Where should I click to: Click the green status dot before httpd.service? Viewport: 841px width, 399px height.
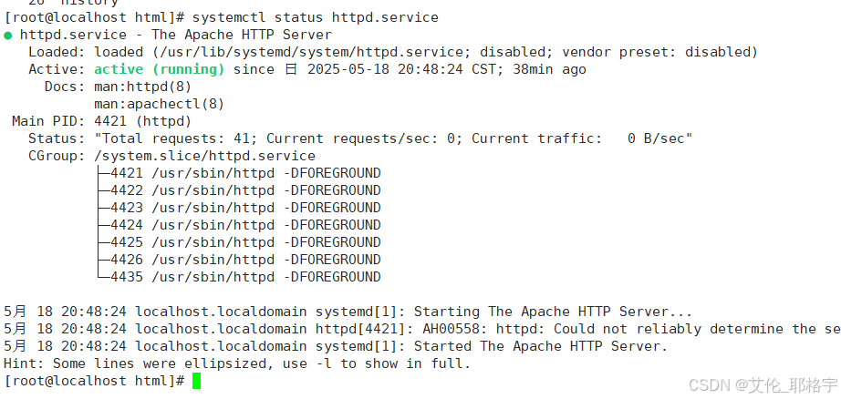7,36
